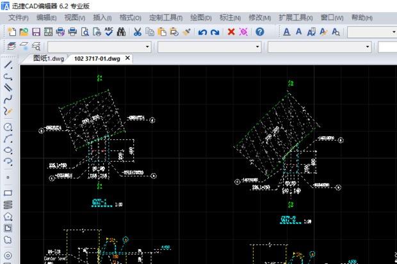The width and height of the screenshot is (397, 264).
Task: Expand the first layer dropdown
Action: pos(148,47)
